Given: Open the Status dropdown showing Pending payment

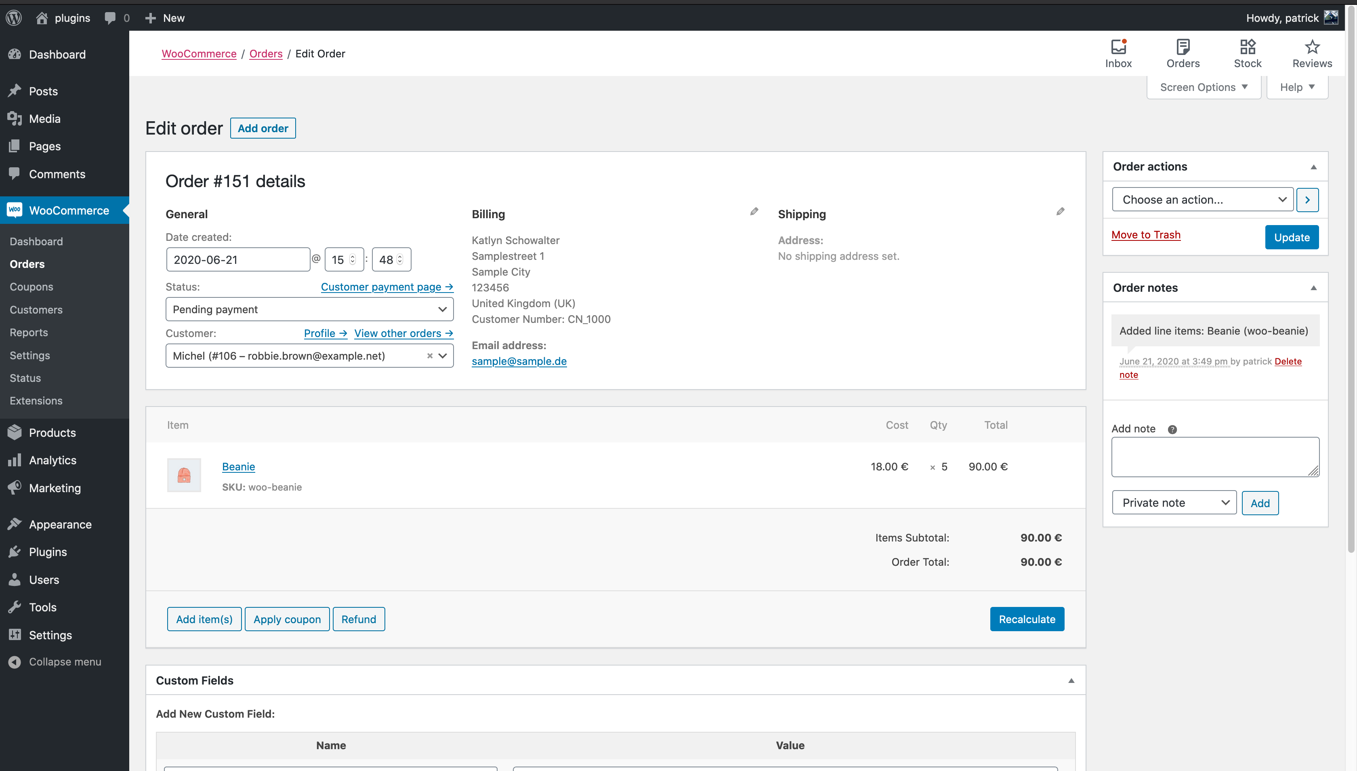Looking at the screenshot, I should coord(310,309).
